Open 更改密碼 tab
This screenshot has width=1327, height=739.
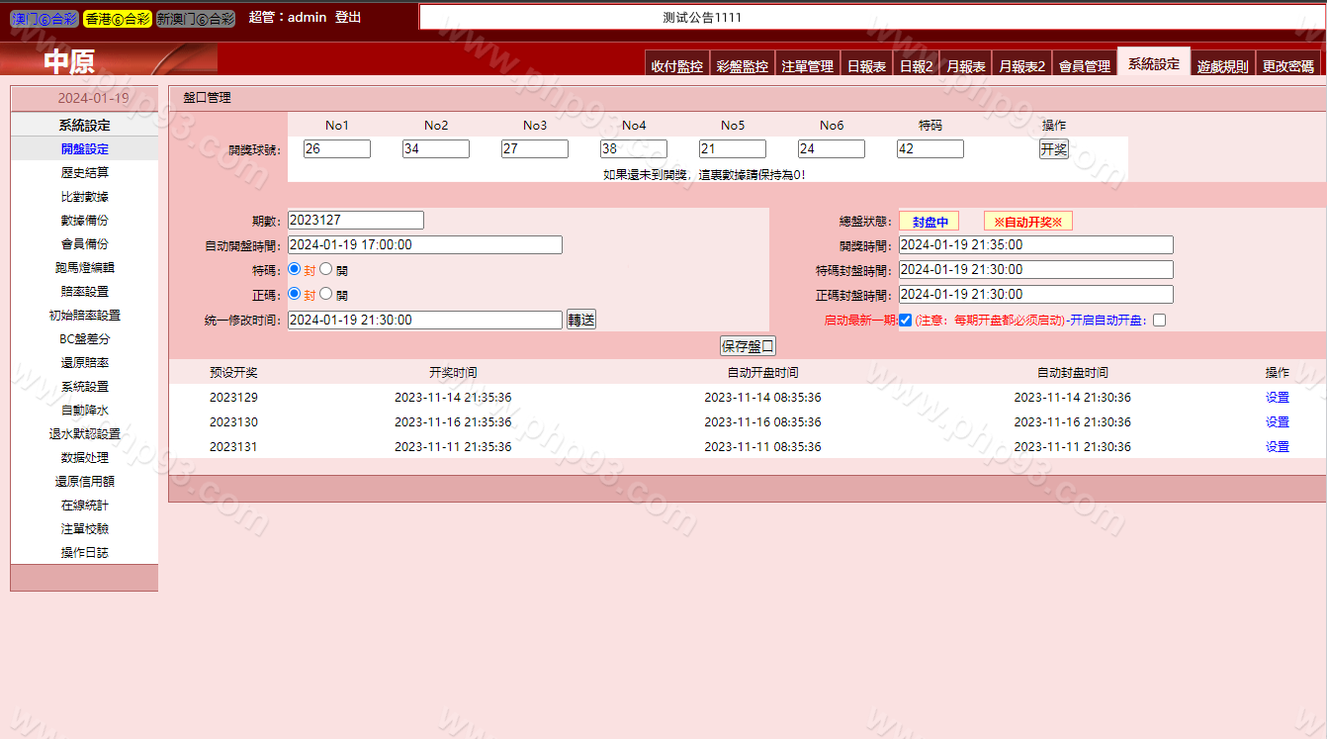point(1287,66)
